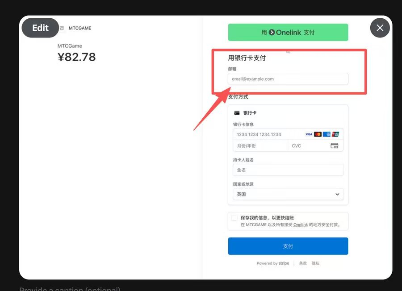The image size is (402, 291).
Task: Open the privacy link in footer
Action: (x=316, y=263)
